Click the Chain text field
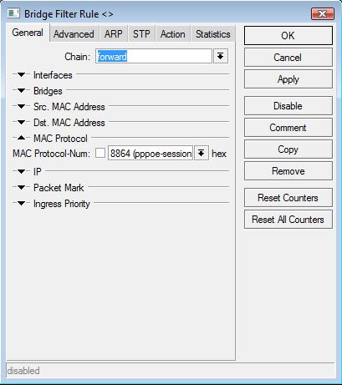Image resolution: width=342 pixels, height=385 pixels. 154,57
